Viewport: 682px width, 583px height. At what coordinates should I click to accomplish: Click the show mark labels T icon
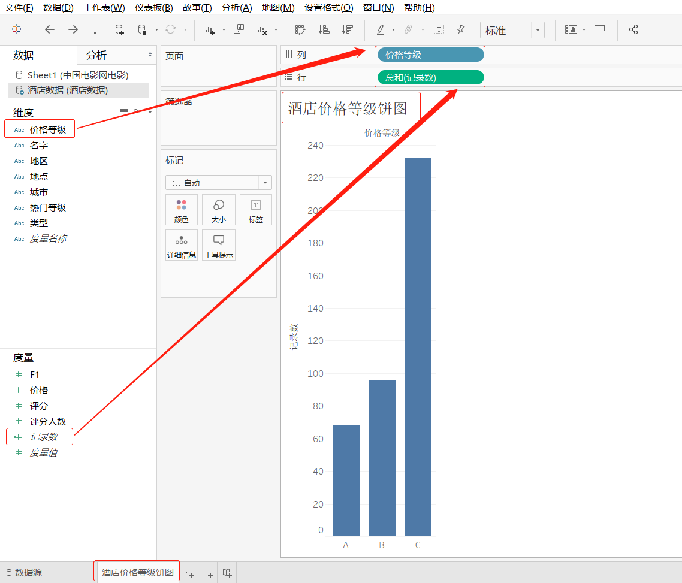[x=439, y=29]
